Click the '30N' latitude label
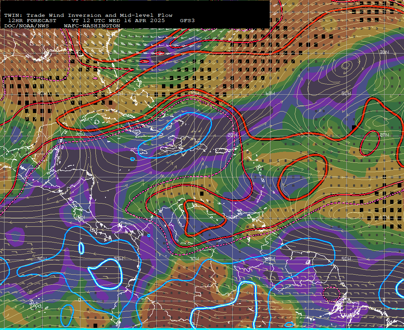The width and height of the screenshot is (404, 330). pos(384,52)
